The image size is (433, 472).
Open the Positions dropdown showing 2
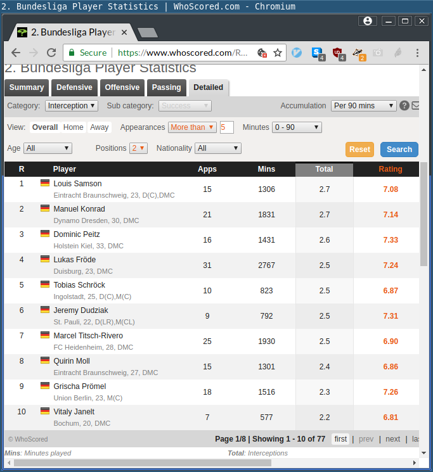138,148
